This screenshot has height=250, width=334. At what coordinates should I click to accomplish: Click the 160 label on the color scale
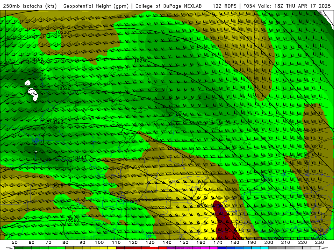click(201, 242)
